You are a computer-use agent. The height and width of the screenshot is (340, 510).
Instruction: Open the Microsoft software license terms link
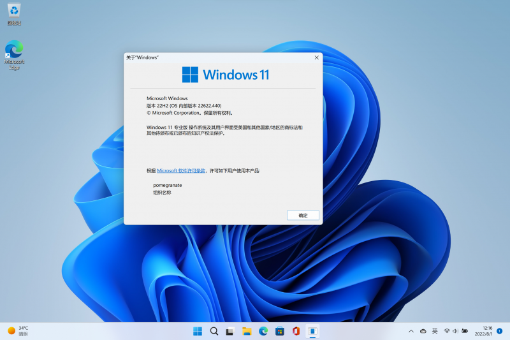(x=181, y=170)
